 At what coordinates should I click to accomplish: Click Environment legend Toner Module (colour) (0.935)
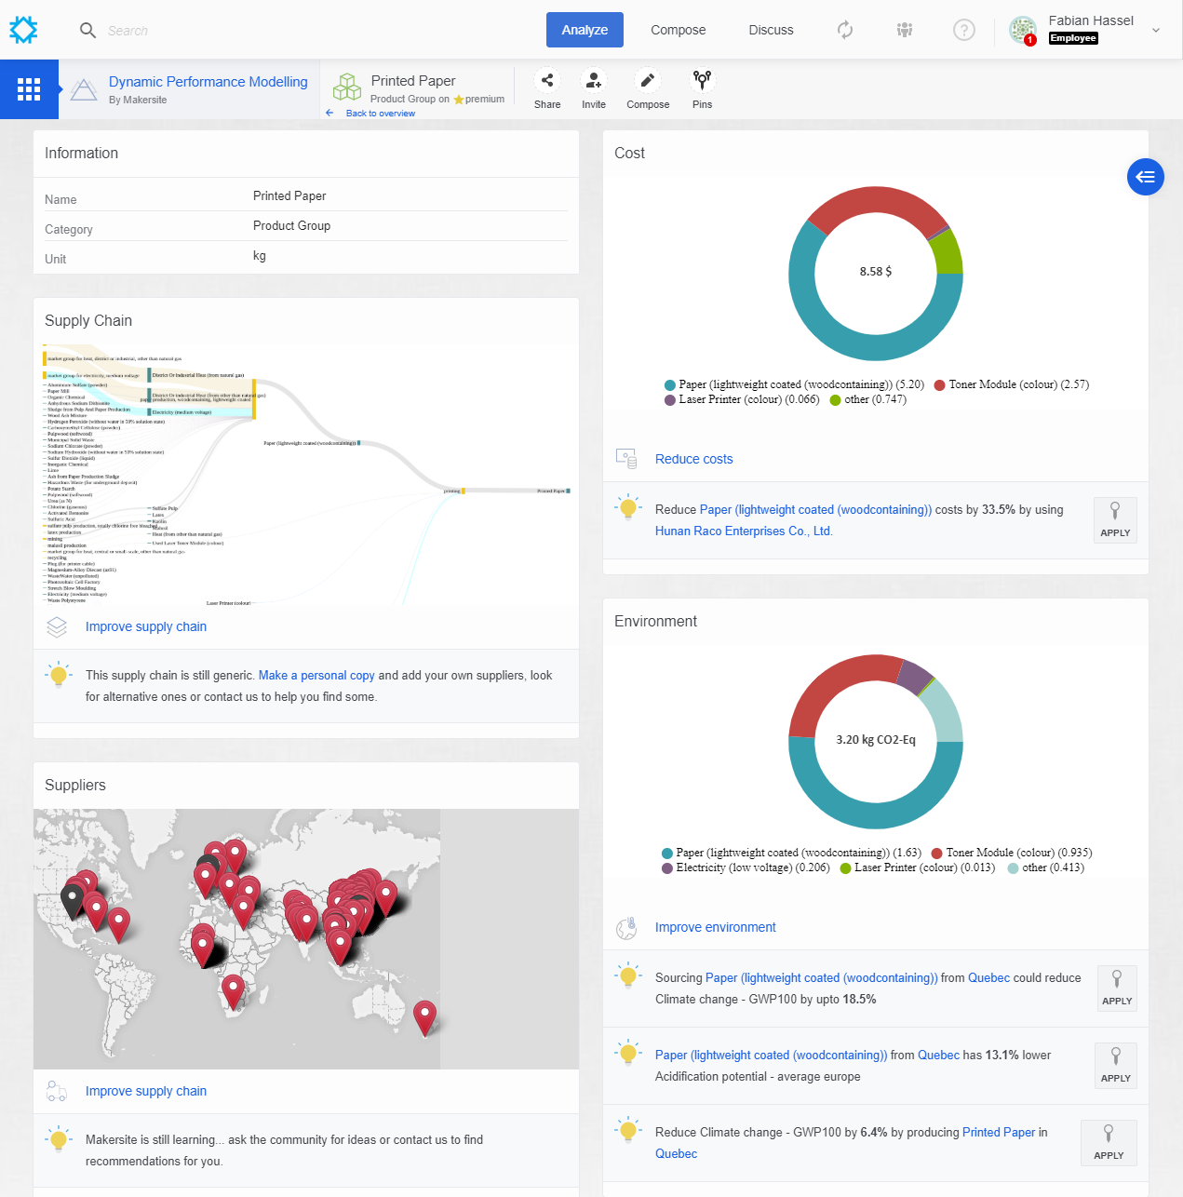(x=1012, y=853)
